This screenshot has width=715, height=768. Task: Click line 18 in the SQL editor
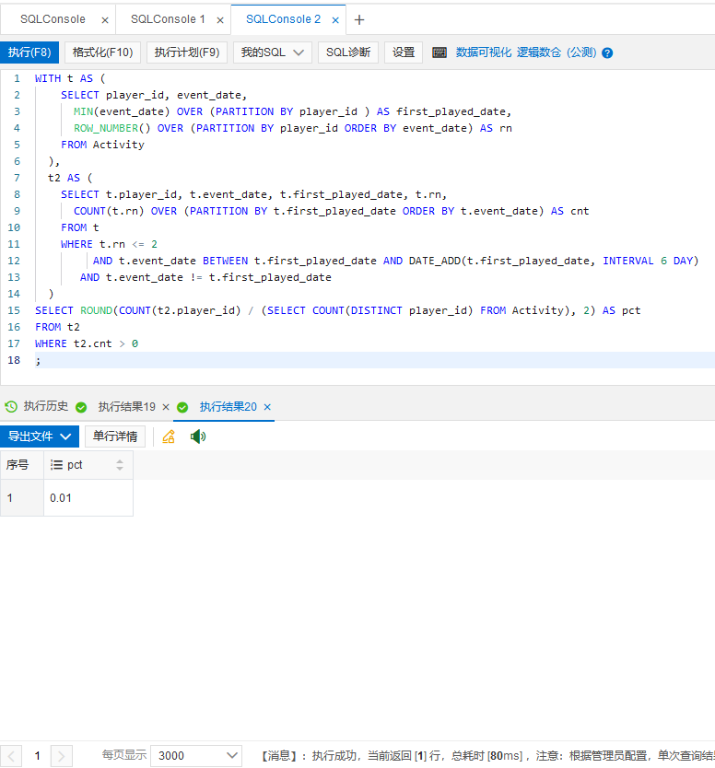pyautogui.click(x=374, y=360)
